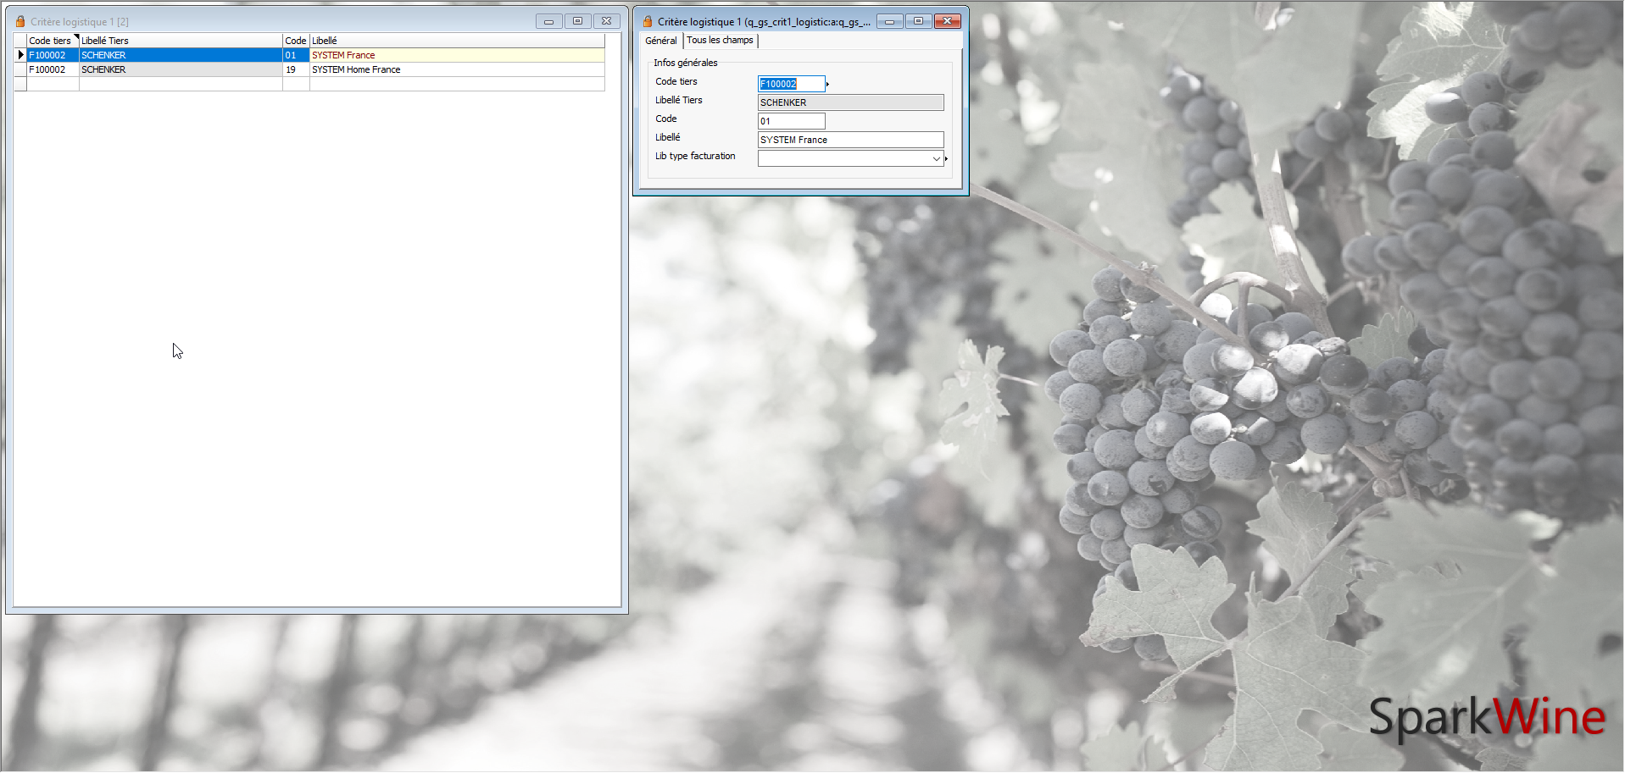Select the SYSTEM Home France row
The height and width of the screenshot is (773, 1625).
pyautogui.click(x=356, y=69)
